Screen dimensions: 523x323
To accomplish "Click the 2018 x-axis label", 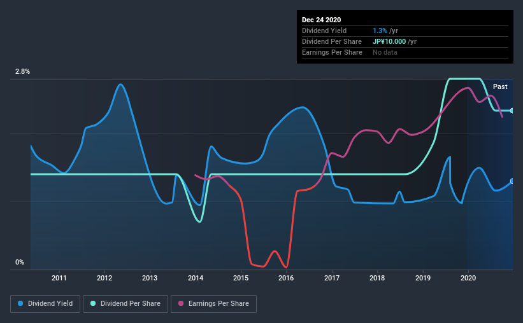I will point(377,278).
